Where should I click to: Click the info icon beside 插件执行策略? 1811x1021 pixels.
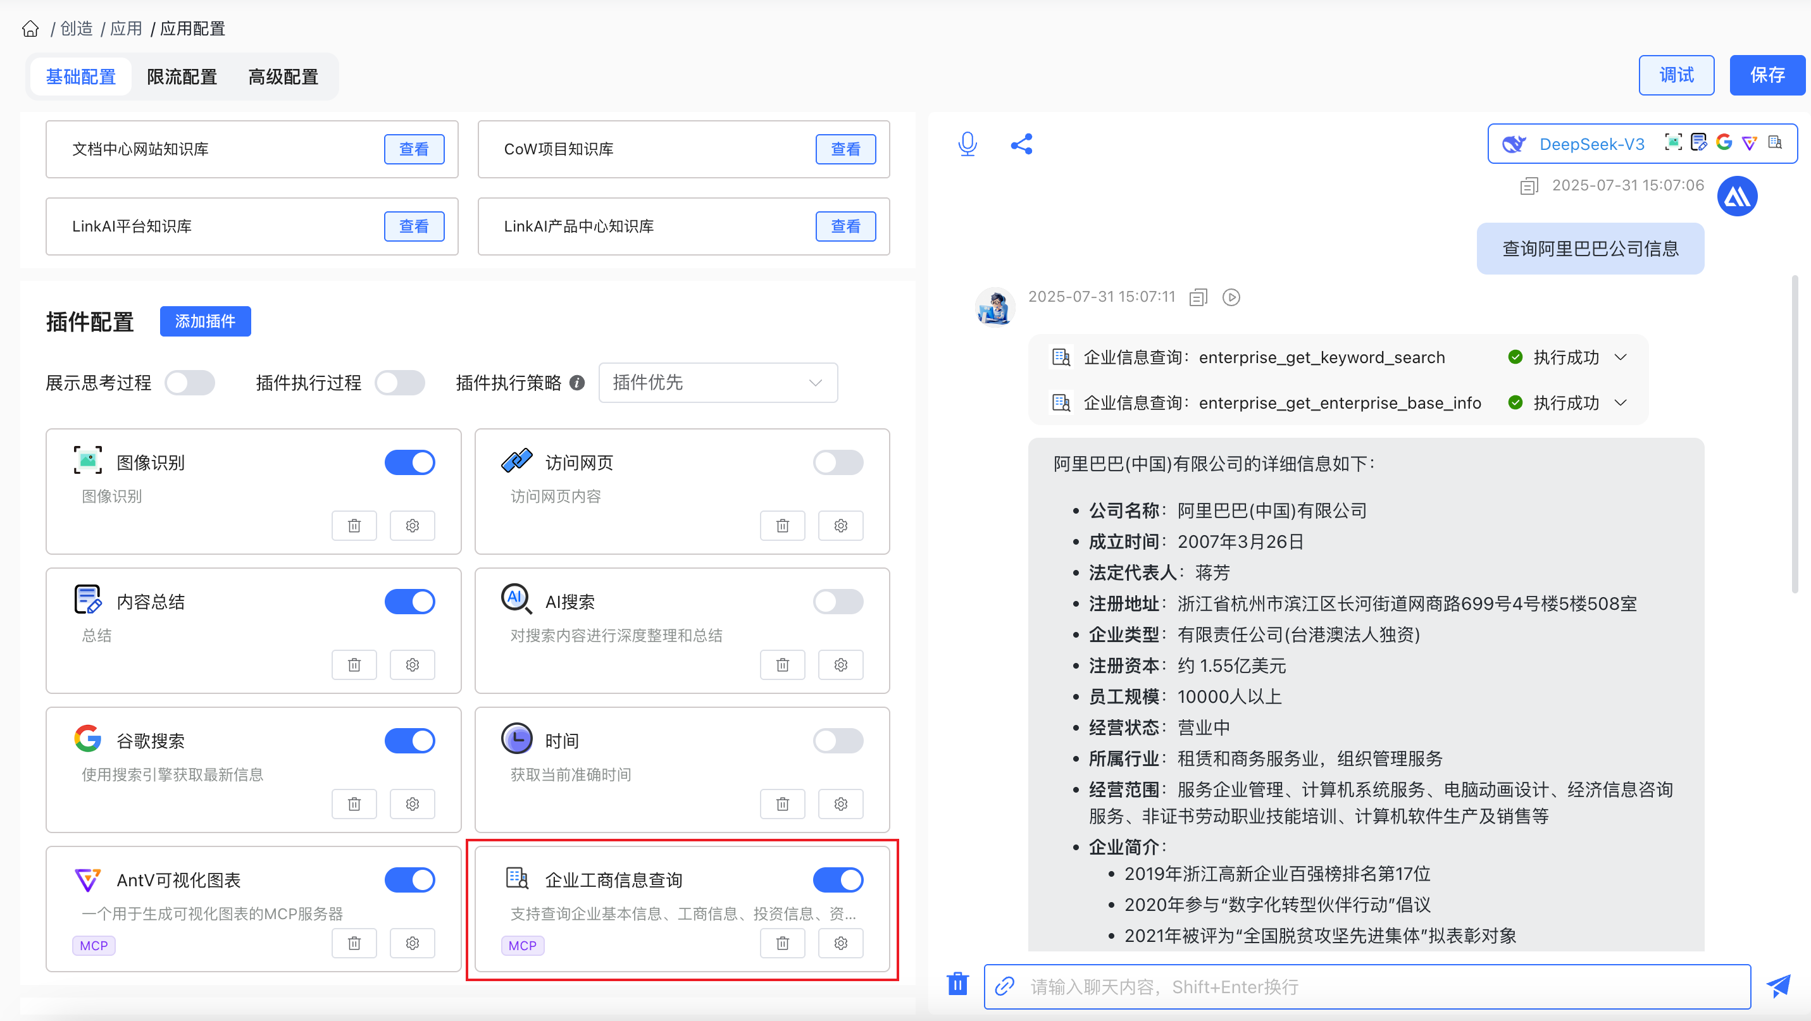(577, 383)
